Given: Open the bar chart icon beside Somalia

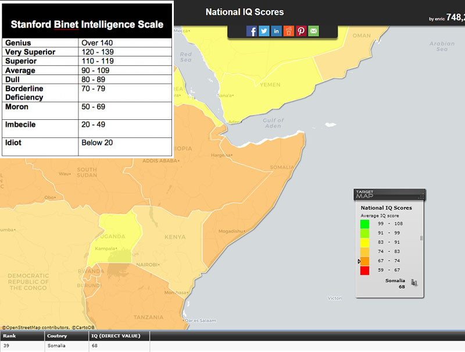Looking at the screenshot, I should pyautogui.click(x=414, y=283).
